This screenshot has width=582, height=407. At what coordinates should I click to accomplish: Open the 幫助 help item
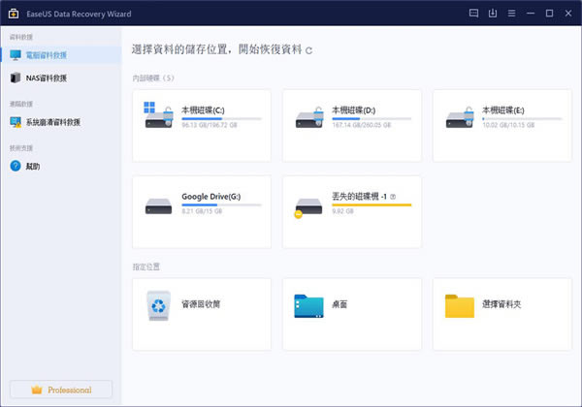pyautogui.click(x=33, y=167)
